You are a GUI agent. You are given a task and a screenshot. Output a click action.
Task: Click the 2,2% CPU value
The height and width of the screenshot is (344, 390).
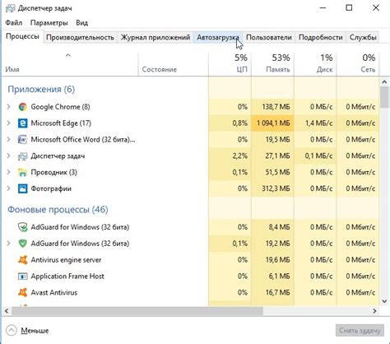[240, 156]
